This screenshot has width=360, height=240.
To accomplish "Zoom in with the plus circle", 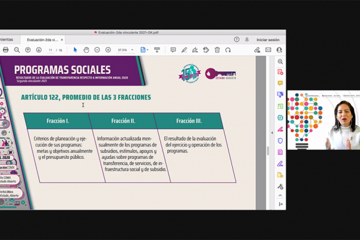I will point(108,50).
